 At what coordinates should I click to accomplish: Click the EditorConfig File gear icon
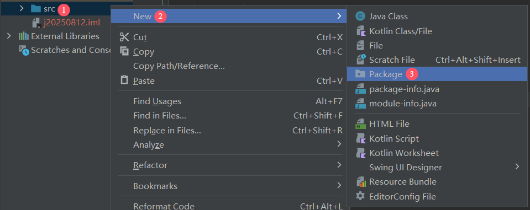point(361,196)
